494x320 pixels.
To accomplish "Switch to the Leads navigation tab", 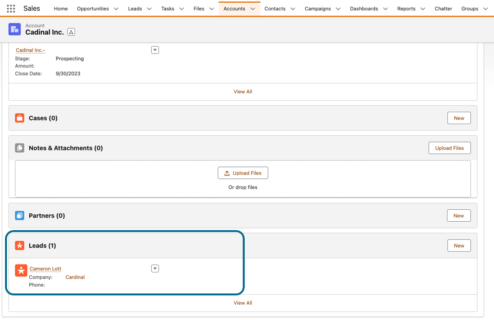I will point(135,8).
